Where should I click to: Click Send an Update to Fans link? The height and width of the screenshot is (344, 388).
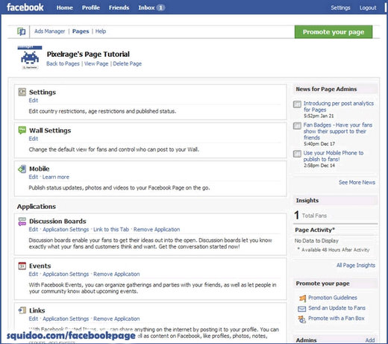click(x=337, y=308)
